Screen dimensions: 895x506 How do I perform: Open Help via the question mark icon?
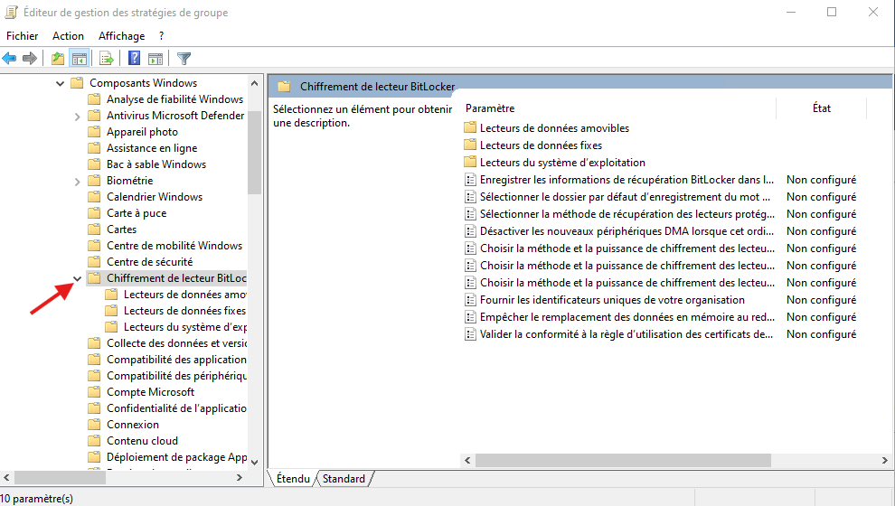[134, 58]
